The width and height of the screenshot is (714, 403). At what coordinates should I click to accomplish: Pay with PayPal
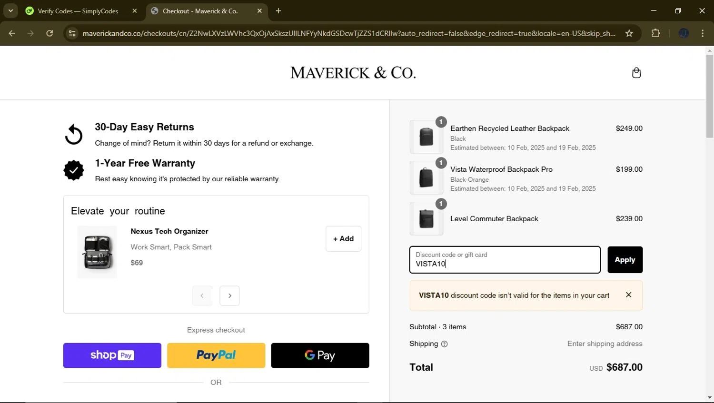(216, 355)
